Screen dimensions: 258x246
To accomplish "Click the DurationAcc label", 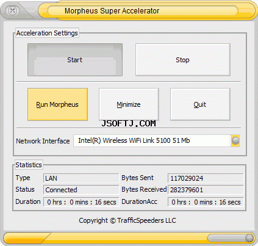I will click(139, 201).
